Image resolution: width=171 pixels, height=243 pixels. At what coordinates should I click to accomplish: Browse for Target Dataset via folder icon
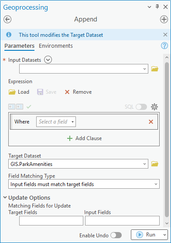(x=154, y=164)
